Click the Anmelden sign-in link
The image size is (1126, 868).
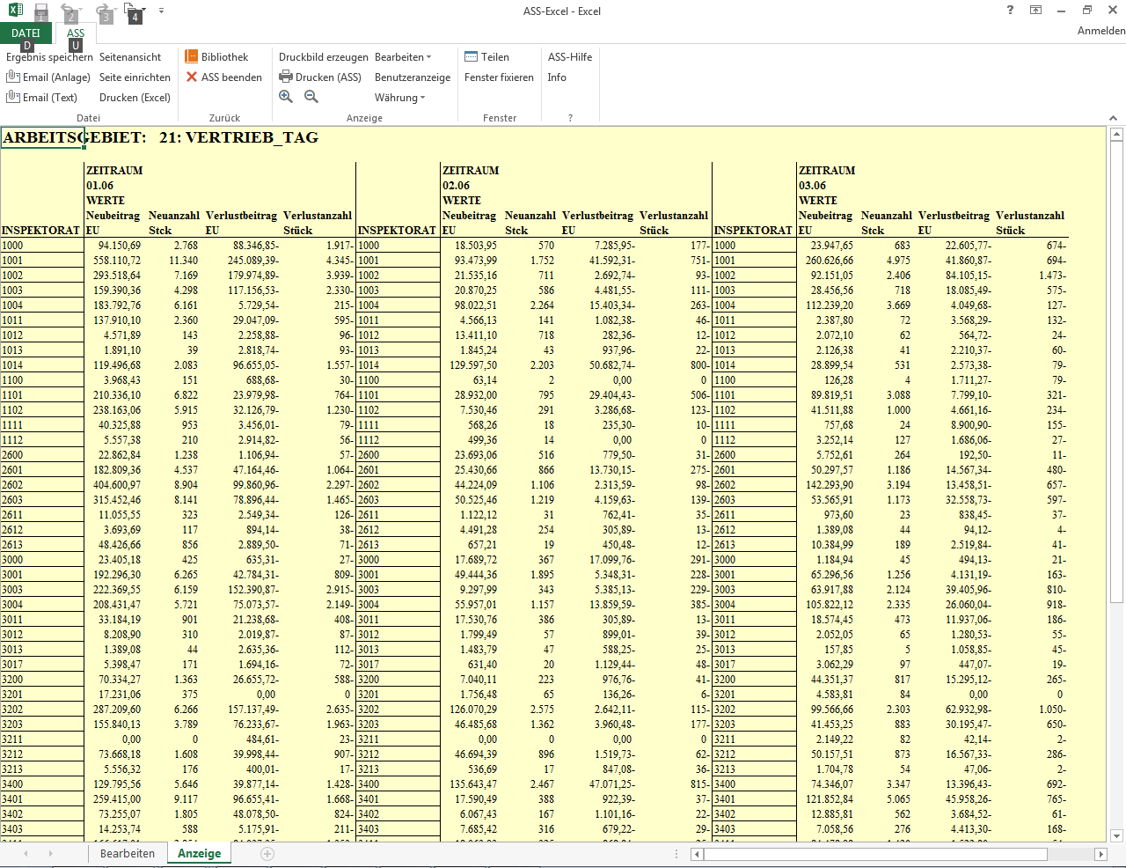pos(1101,31)
